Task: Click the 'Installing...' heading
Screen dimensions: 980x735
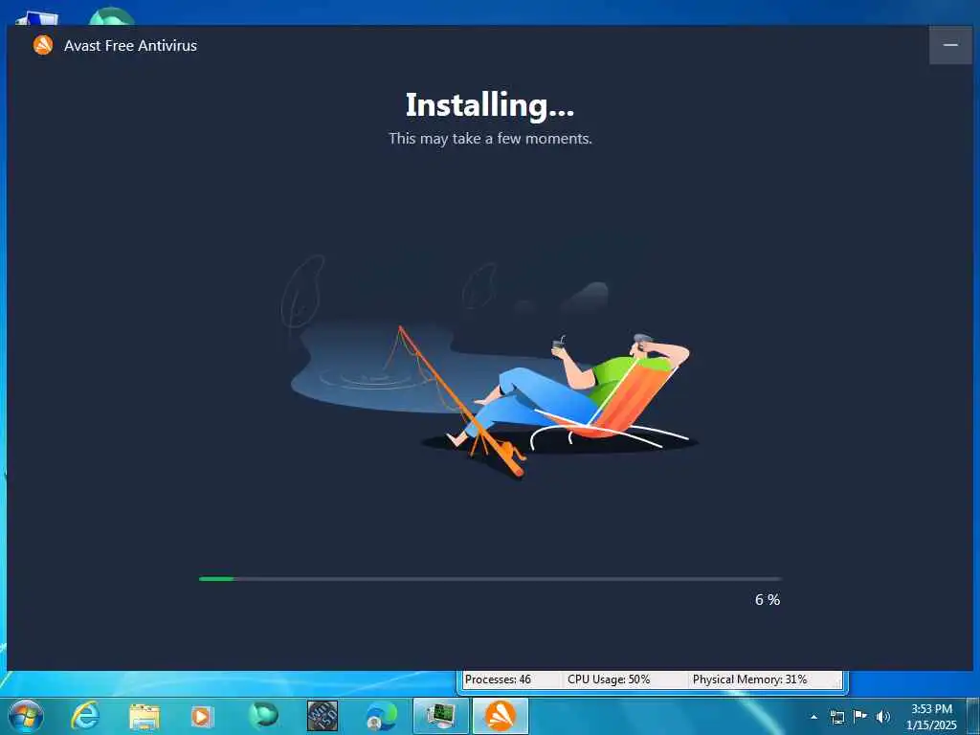Action: [490, 105]
